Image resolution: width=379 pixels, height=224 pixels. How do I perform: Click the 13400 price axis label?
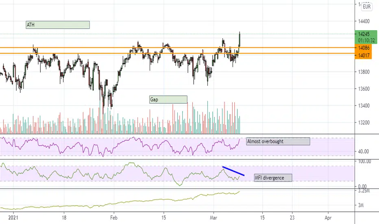(x=364, y=106)
